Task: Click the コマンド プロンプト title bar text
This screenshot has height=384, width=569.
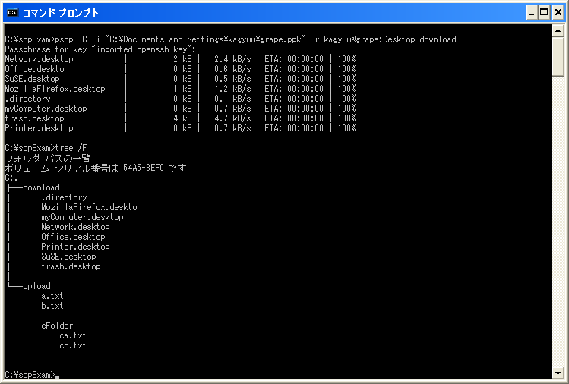Action: pos(60,13)
